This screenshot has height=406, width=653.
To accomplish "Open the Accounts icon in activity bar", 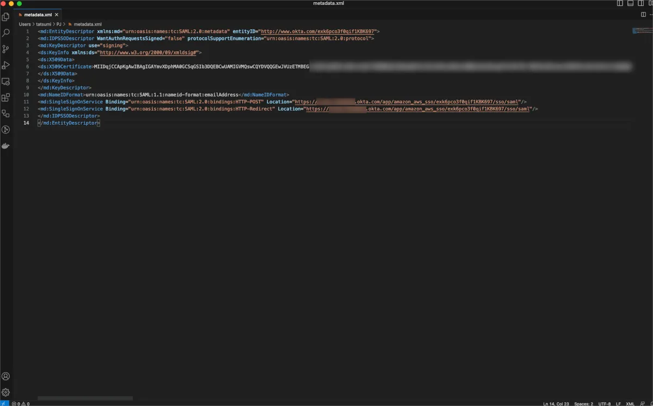I will click(6, 377).
